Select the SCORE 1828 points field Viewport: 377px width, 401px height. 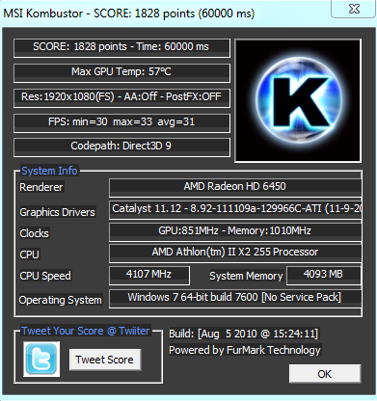(121, 48)
